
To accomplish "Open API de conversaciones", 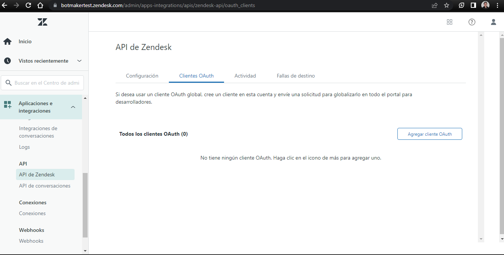I will 45,186.
